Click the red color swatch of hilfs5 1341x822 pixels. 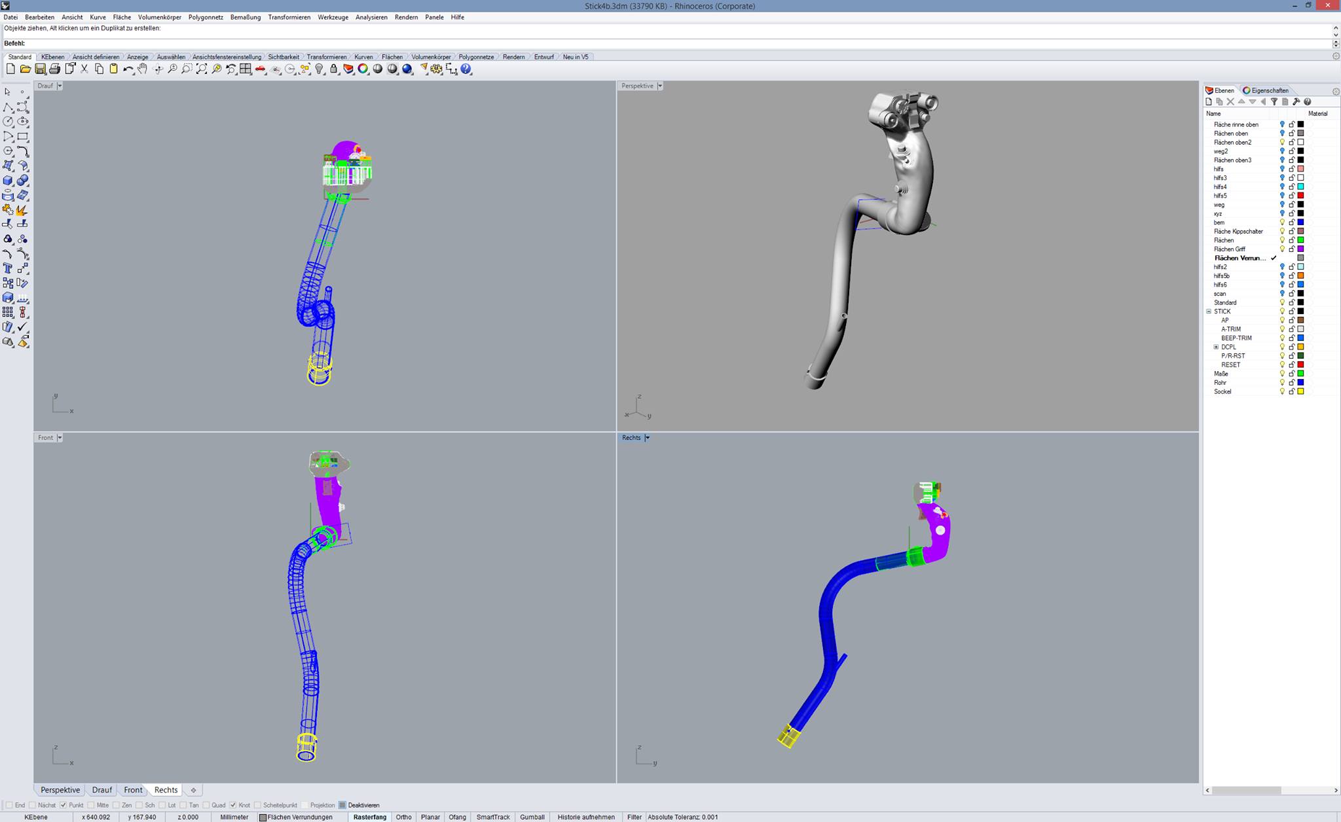coord(1301,196)
